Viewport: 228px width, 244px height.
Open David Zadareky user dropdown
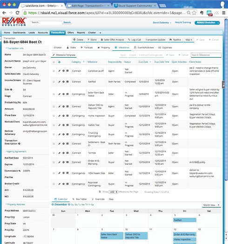click(162, 22)
